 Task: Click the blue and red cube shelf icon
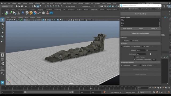35,13
